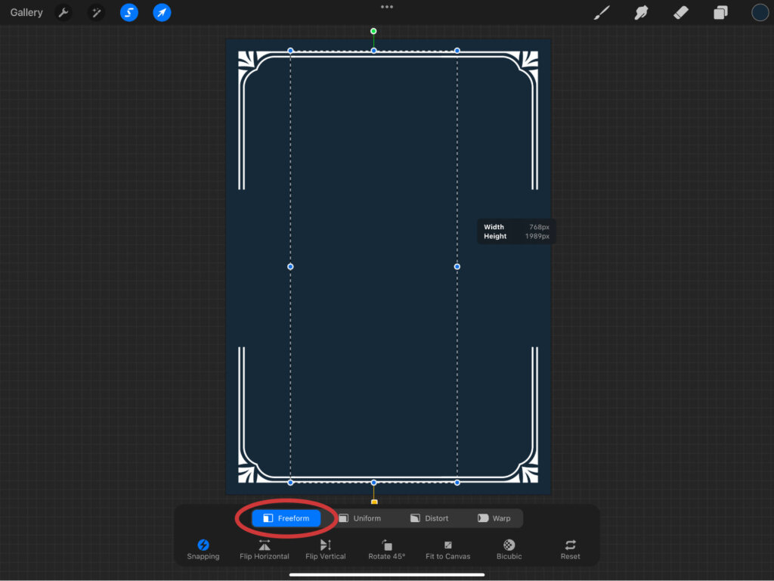Select the Brush tool
Image resolution: width=774 pixels, height=581 pixels.
click(x=602, y=13)
